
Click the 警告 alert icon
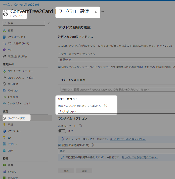4,165
